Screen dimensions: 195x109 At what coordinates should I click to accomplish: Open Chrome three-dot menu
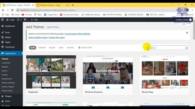point(192,10)
